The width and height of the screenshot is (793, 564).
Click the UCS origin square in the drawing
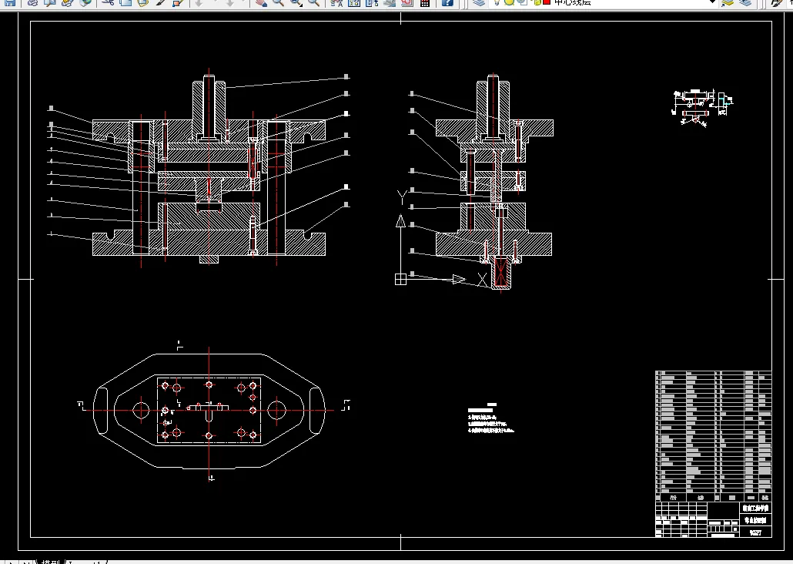click(400, 279)
